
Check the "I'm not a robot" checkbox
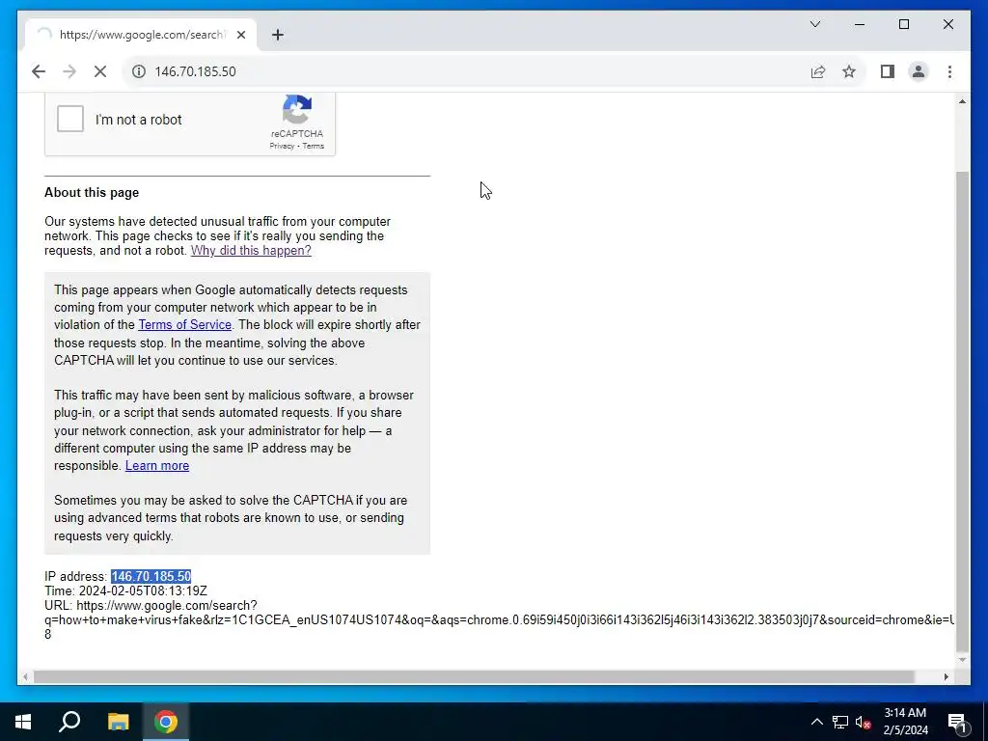pyautogui.click(x=69, y=119)
